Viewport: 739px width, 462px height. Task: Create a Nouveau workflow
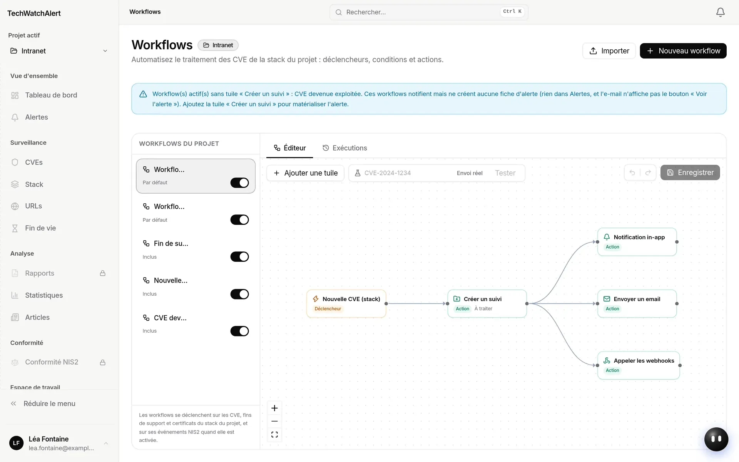pyautogui.click(x=683, y=51)
